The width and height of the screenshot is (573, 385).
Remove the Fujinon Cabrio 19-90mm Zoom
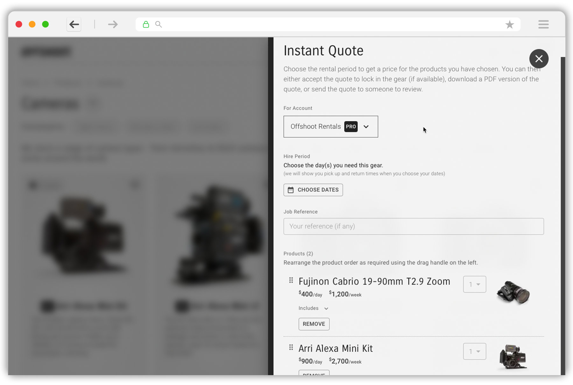(x=314, y=324)
